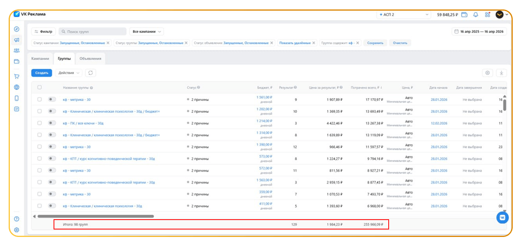Image resolution: width=521 pixels, height=246 pixels.
Task: Toggle the switch for first 'кф - метрика - 30' row
Action: [x=52, y=100]
